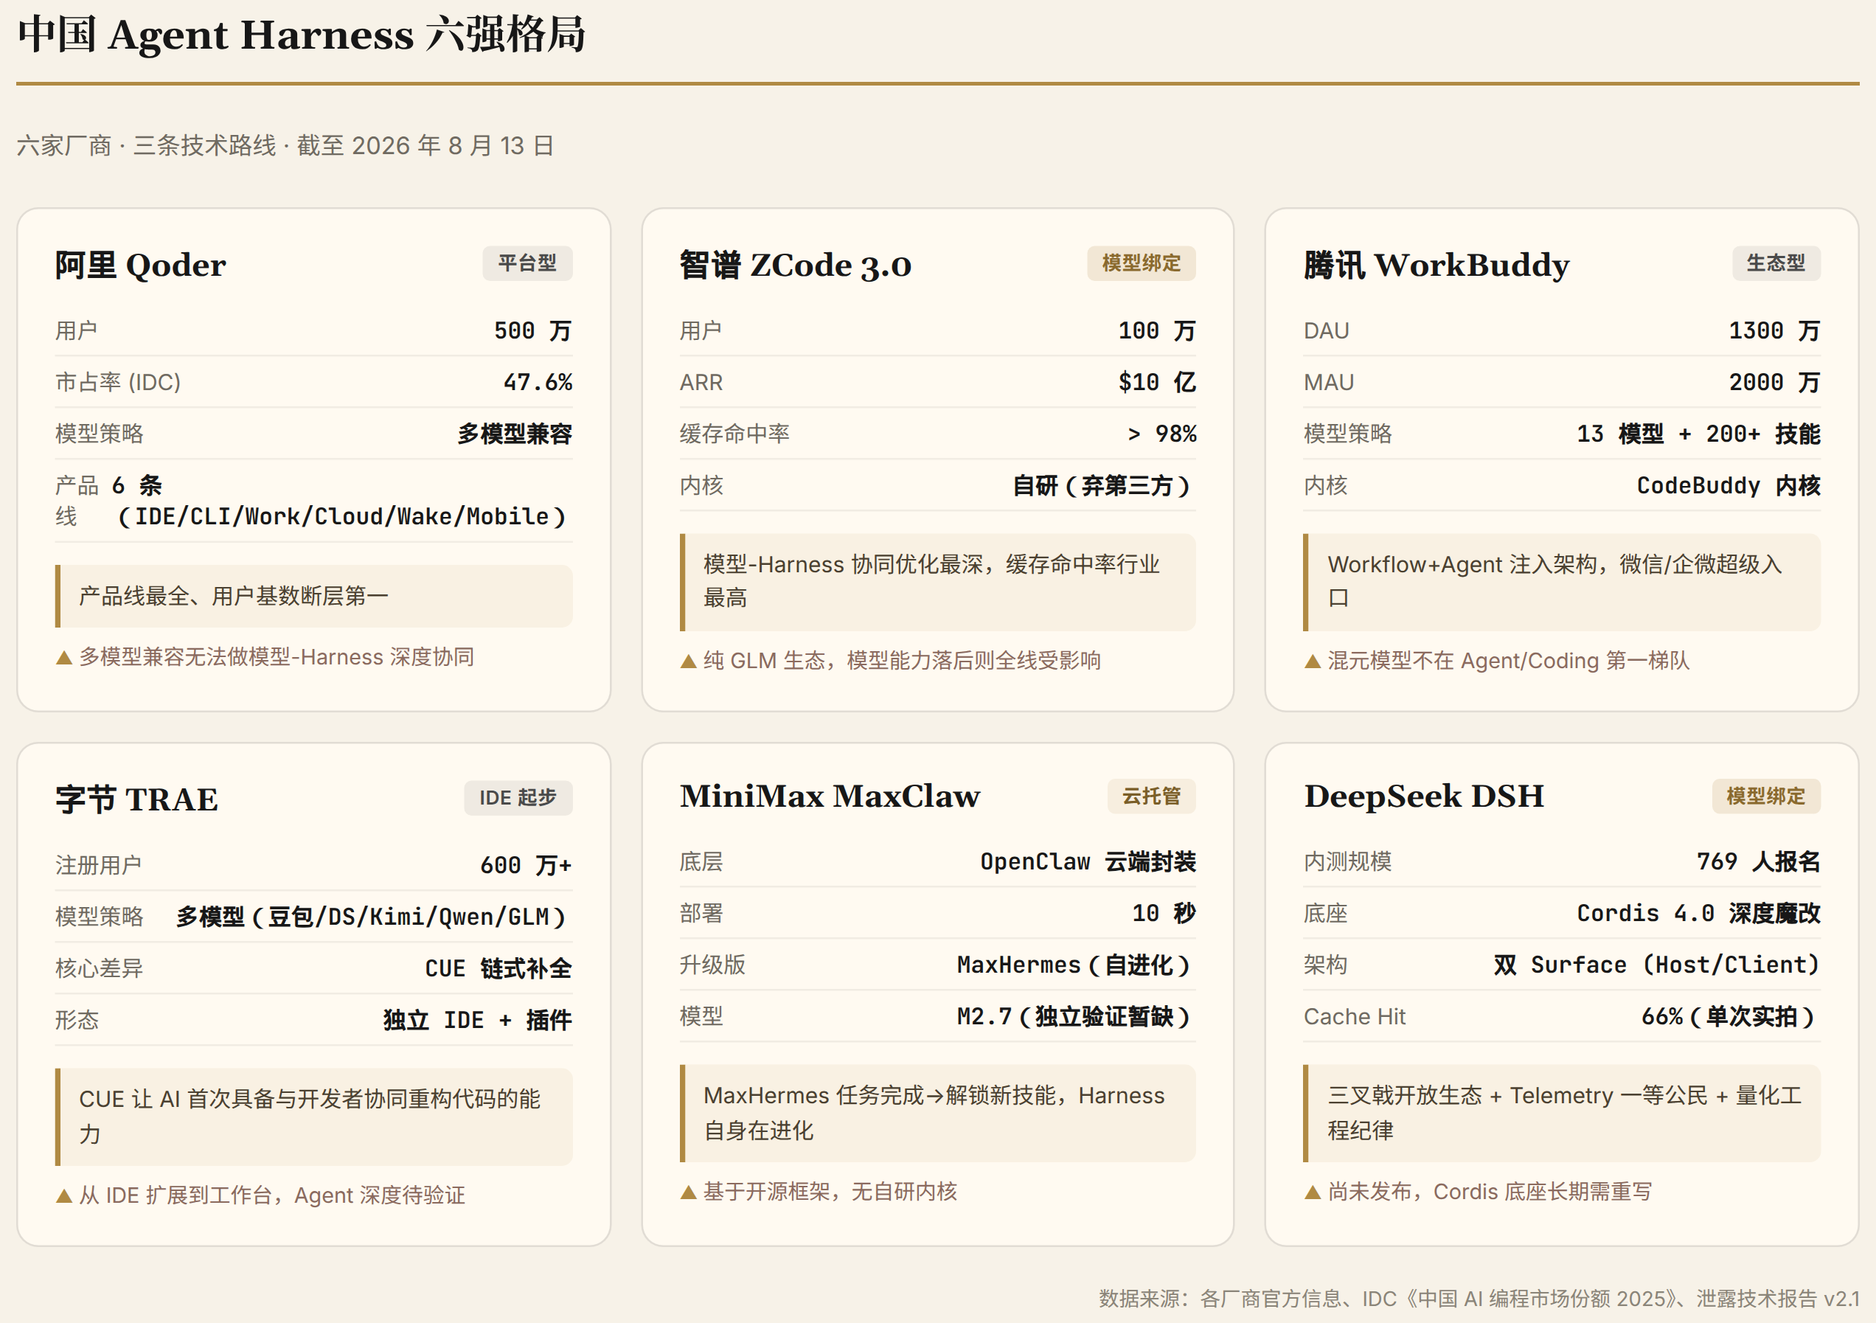
Task: Click the 云托管 tag on MiniMax MaxClaw card
Action: (x=1151, y=796)
